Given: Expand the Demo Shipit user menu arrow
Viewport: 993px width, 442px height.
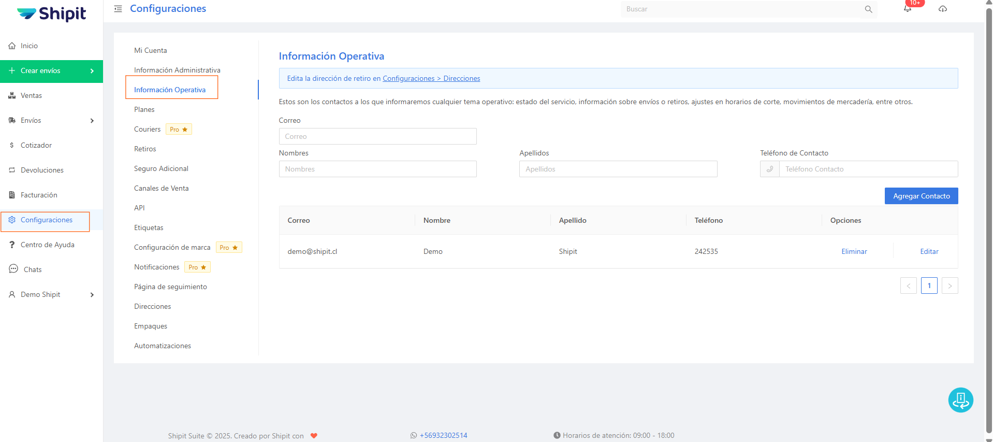Looking at the screenshot, I should tap(92, 295).
